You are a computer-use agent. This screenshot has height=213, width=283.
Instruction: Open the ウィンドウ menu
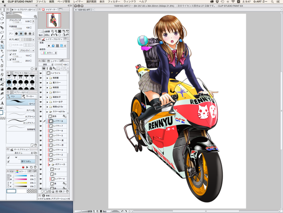tap(130, 2)
